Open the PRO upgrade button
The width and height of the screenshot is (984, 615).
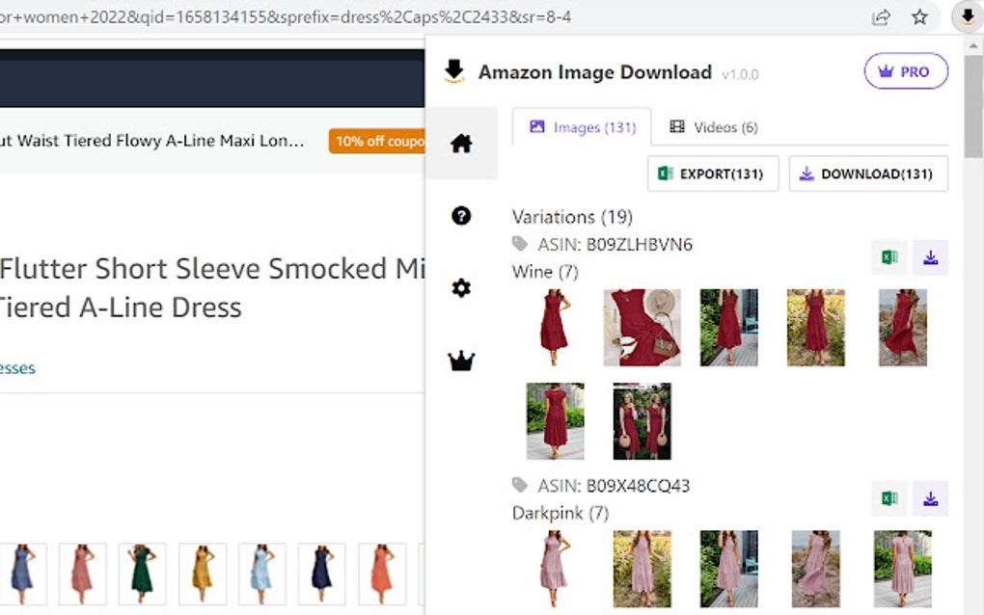coord(905,71)
